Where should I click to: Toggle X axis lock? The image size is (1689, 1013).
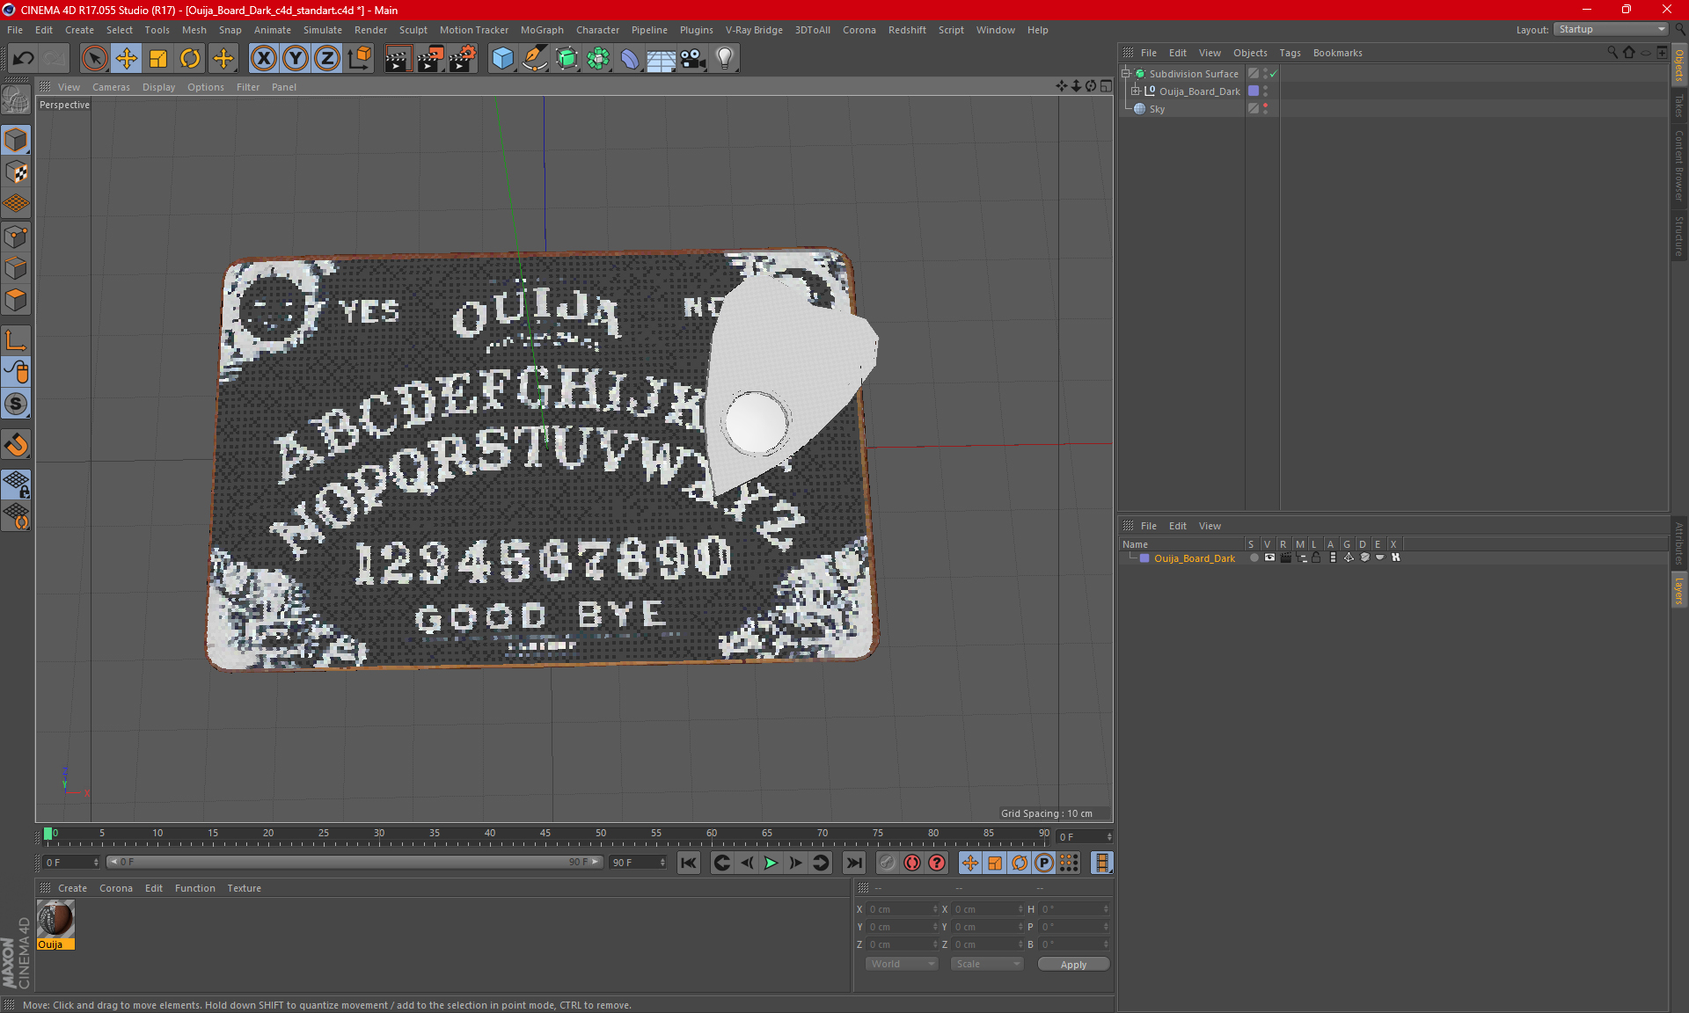coord(263,59)
